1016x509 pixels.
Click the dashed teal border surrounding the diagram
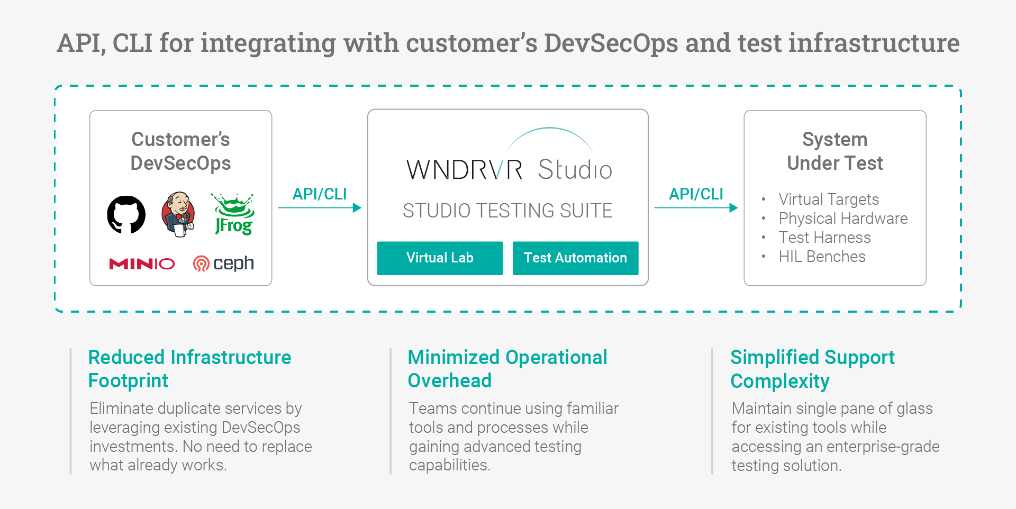[508, 86]
